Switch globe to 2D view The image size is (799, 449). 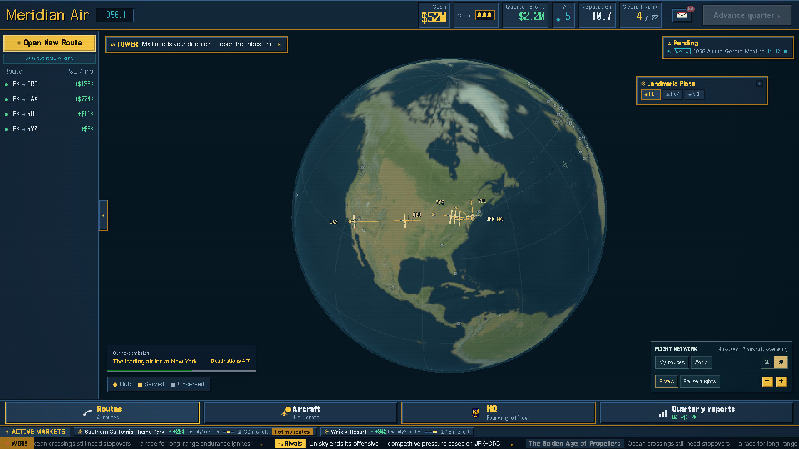tap(767, 362)
